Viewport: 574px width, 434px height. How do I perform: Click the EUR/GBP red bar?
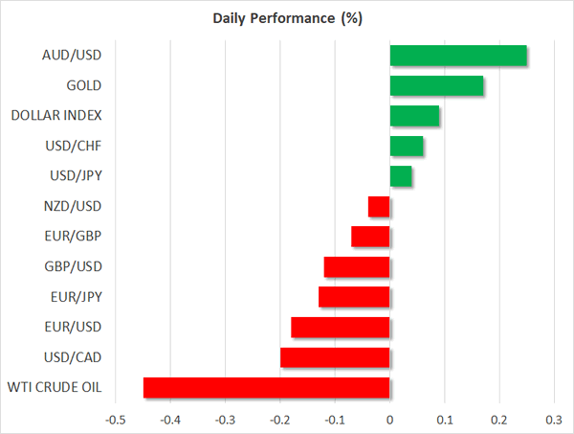[x=370, y=237]
